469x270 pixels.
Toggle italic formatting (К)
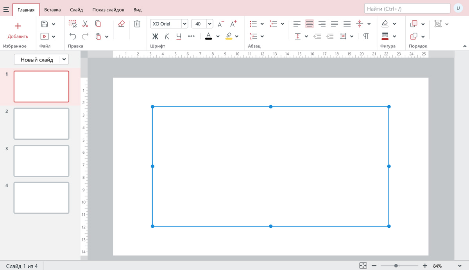167,36
